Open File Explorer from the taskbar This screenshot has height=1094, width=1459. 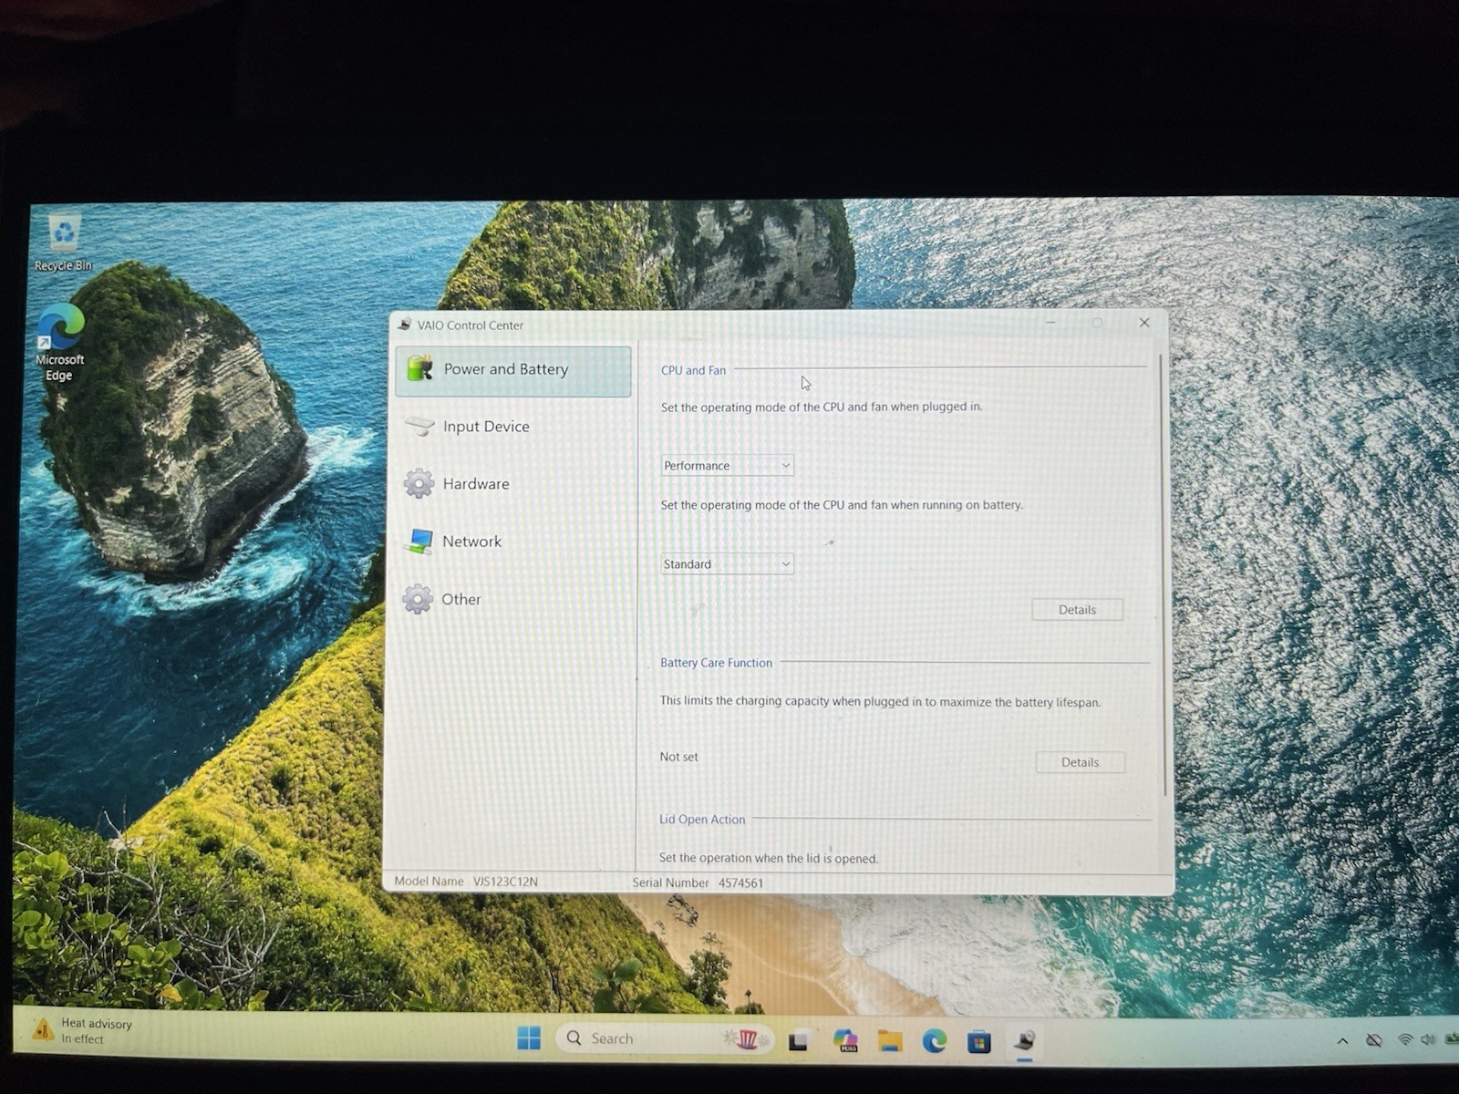pyautogui.click(x=890, y=1040)
